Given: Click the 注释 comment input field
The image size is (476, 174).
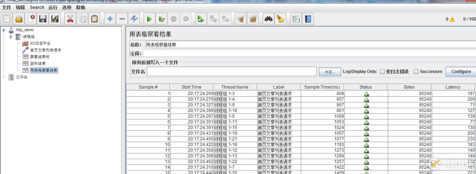Looking at the screenshot, I should tap(310, 54).
